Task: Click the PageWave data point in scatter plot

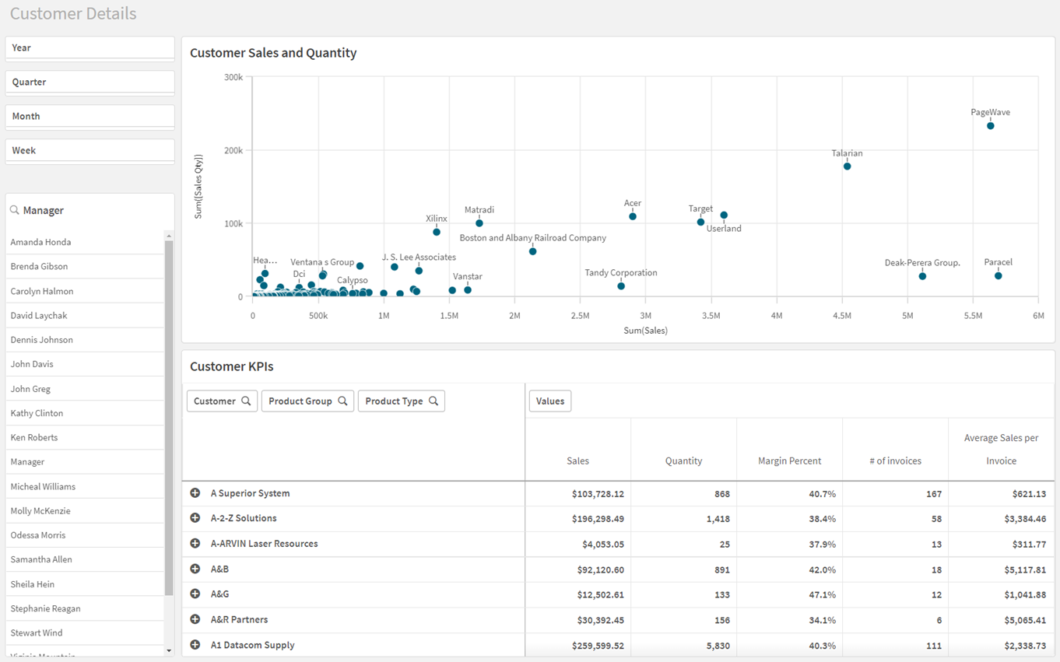Action: click(x=990, y=126)
